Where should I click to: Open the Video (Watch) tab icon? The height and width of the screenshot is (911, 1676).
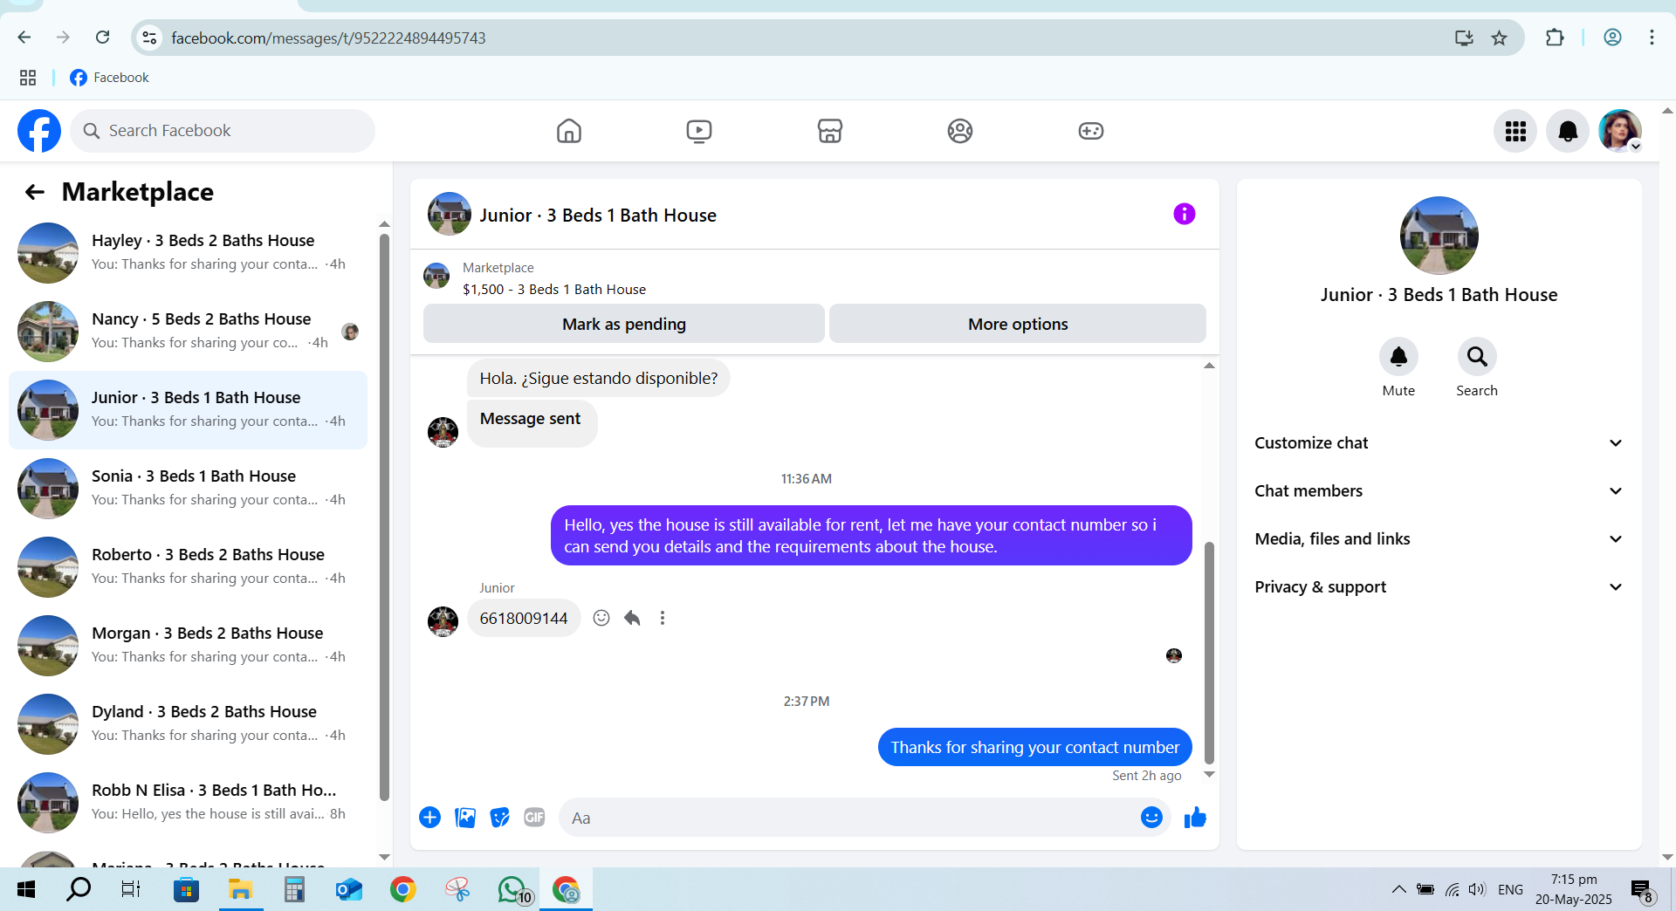[x=698, y=131]
